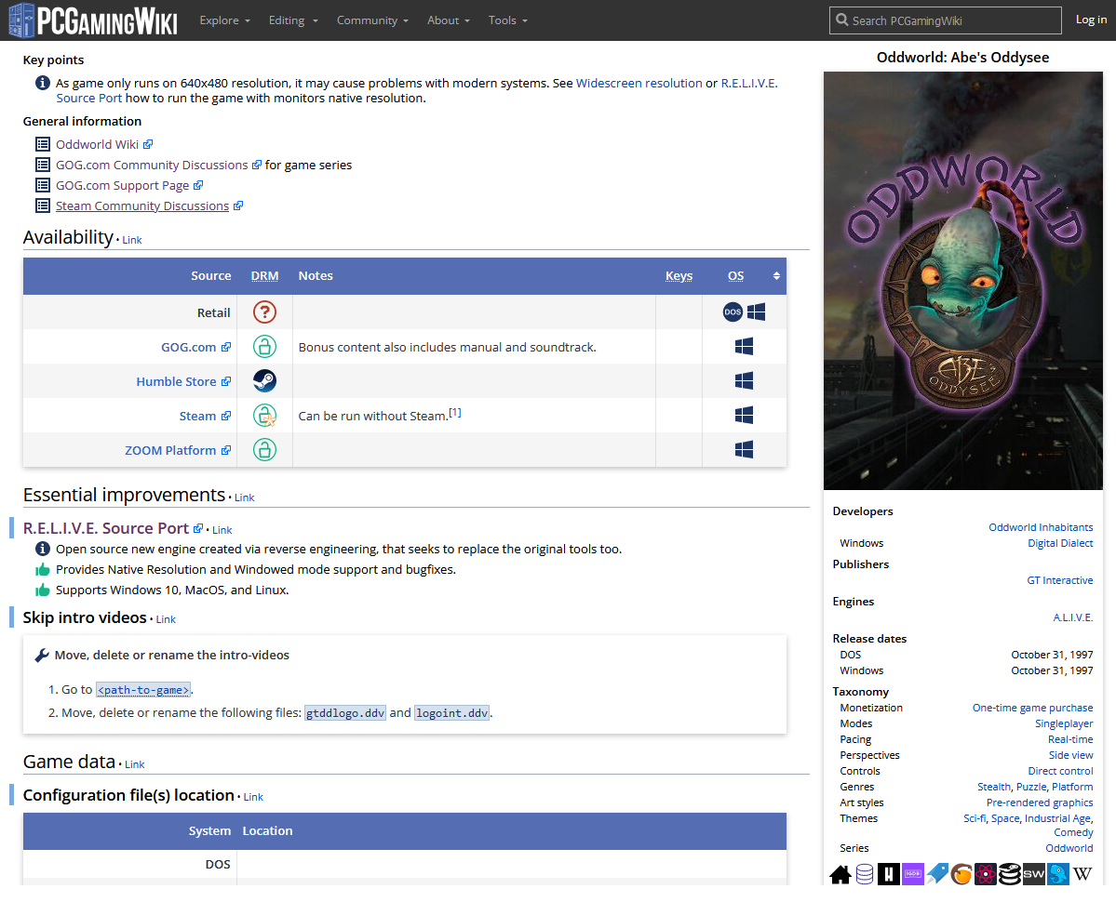Viewport: 1116px width, 902px height.
Task: Open the HowLongToBeat black H icon
Action: 888,874
